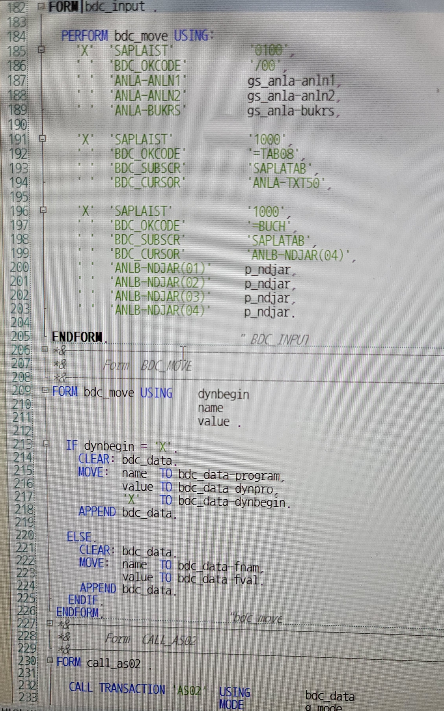This screenshot has height=711, width=444.
Task: Click bdc_data-fnam on line 222
Action: click(x=218, y=567)
